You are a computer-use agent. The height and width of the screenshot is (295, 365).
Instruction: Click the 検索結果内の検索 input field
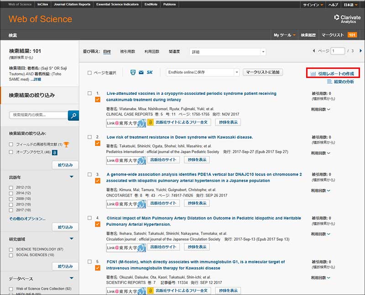tap(39, 115)
